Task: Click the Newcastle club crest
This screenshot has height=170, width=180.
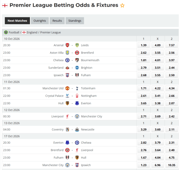Action: 77,129
